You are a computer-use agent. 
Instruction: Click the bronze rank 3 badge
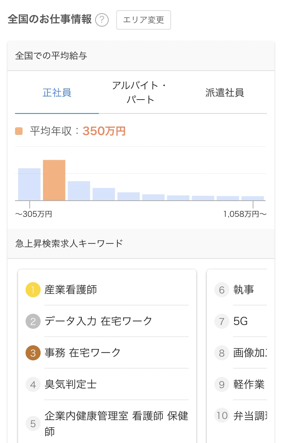(33, 352)
